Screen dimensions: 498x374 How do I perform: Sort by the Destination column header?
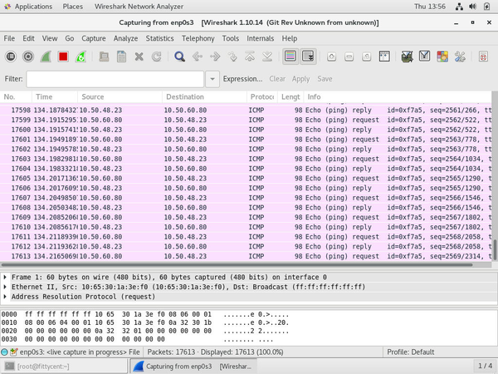click(204, 96)
